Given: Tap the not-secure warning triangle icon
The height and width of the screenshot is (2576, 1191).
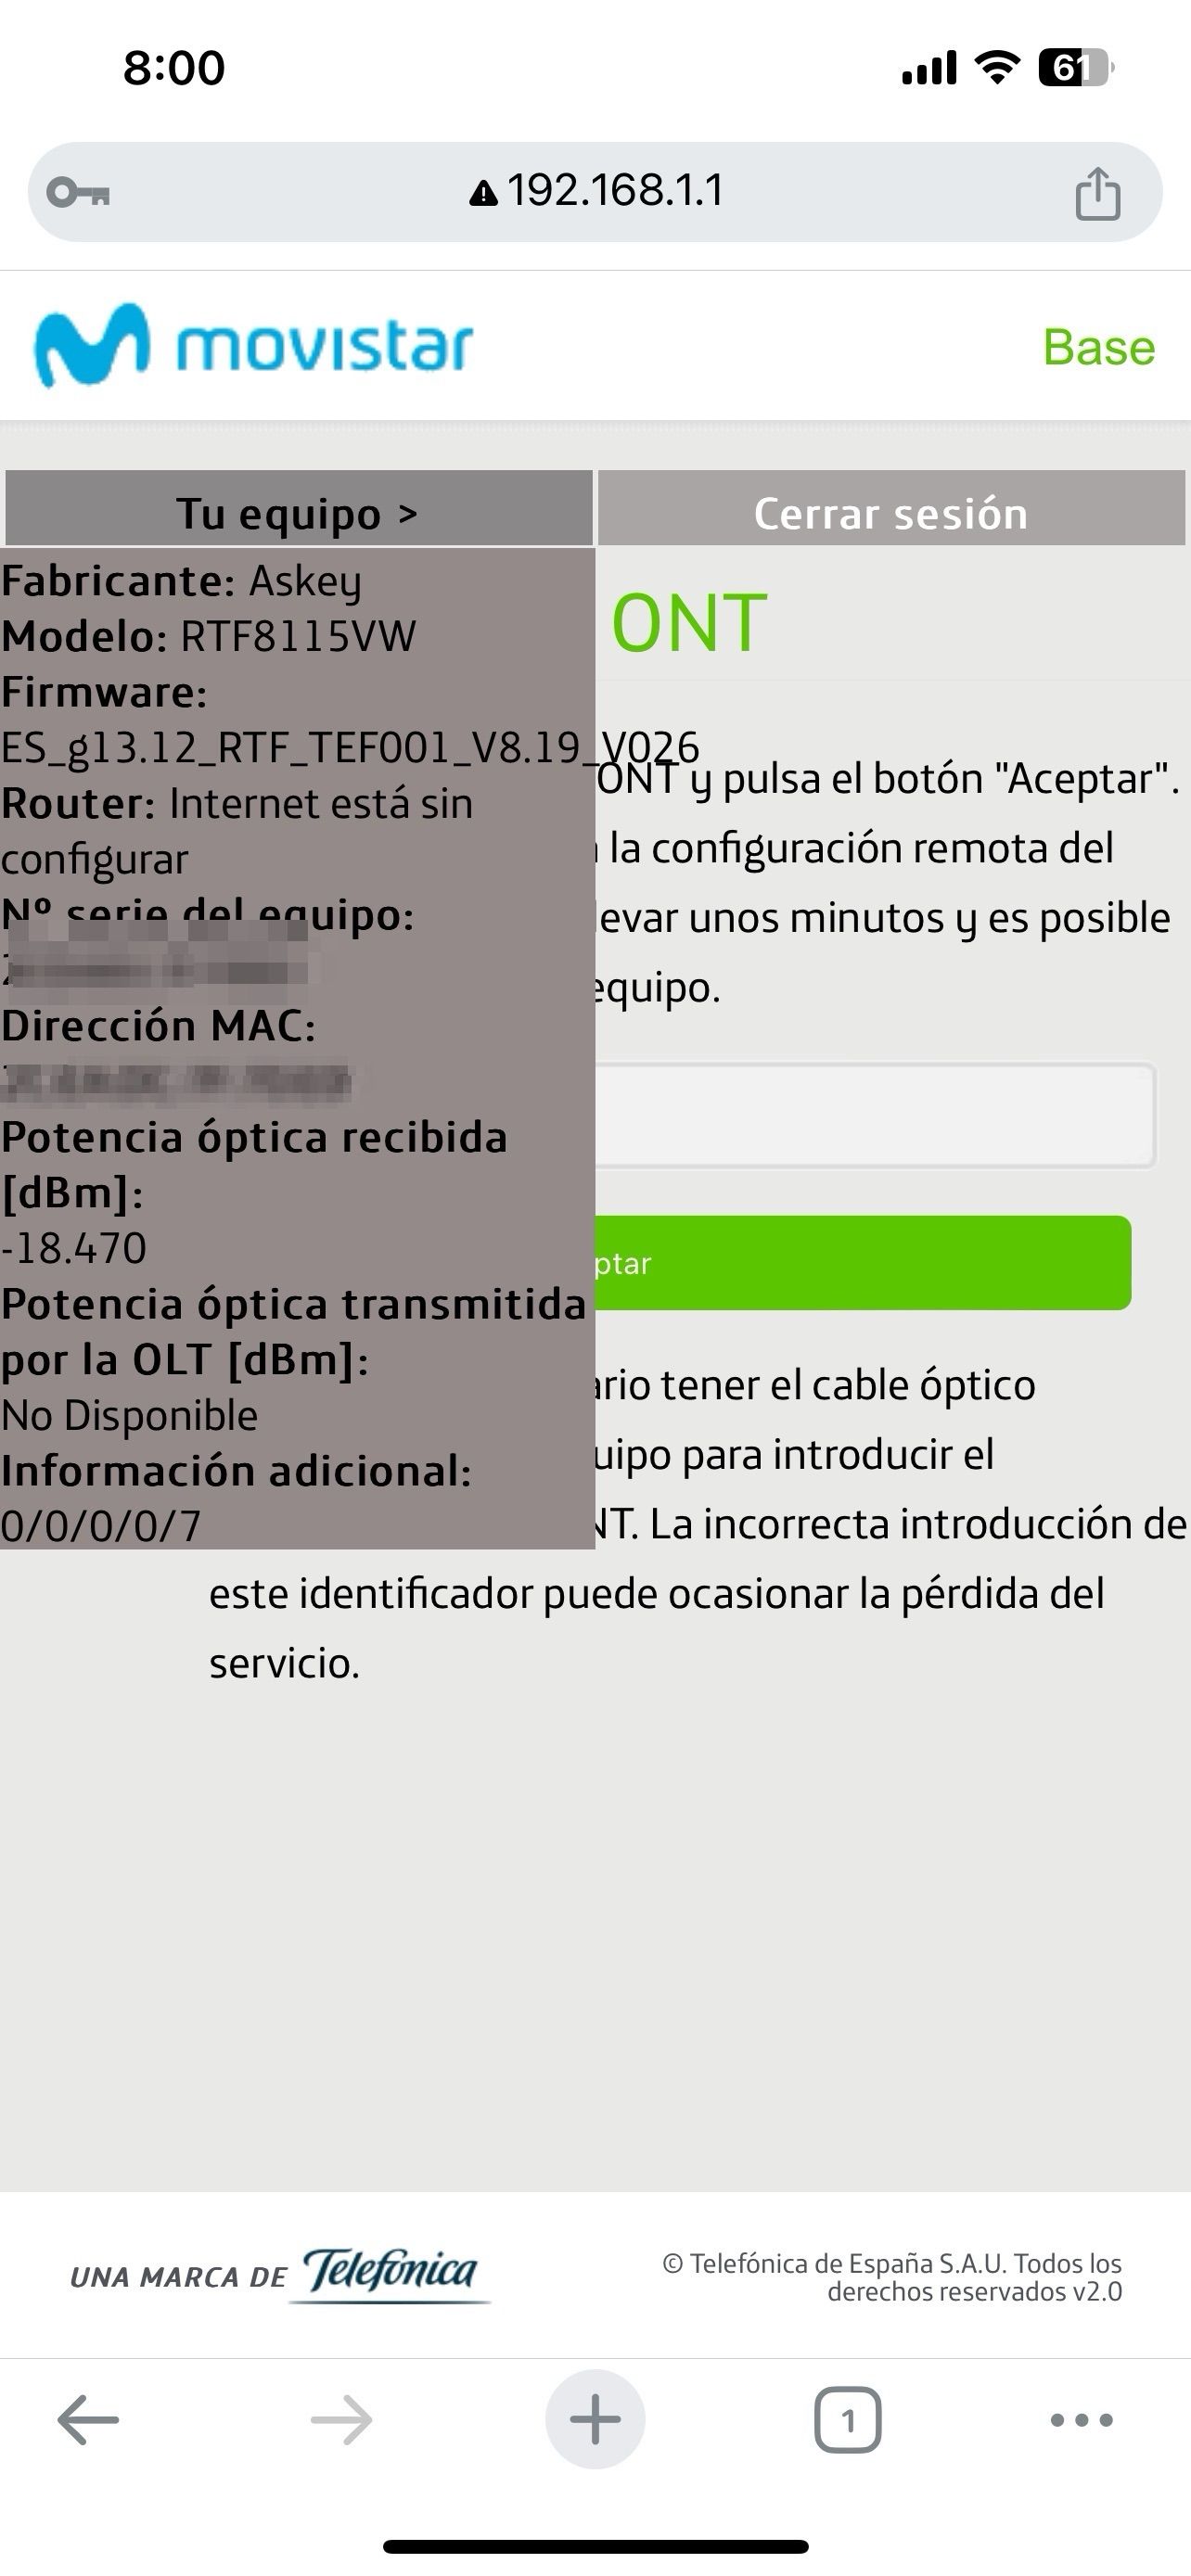Looking at the screenshot, I should [x=483, y=193].
